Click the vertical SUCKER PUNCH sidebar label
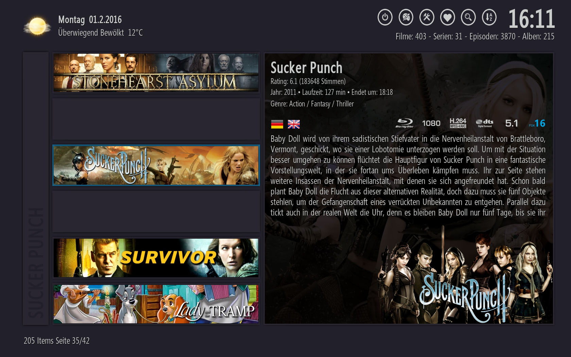571x357 pixels. pyautogui.click(x=36, y=262)
